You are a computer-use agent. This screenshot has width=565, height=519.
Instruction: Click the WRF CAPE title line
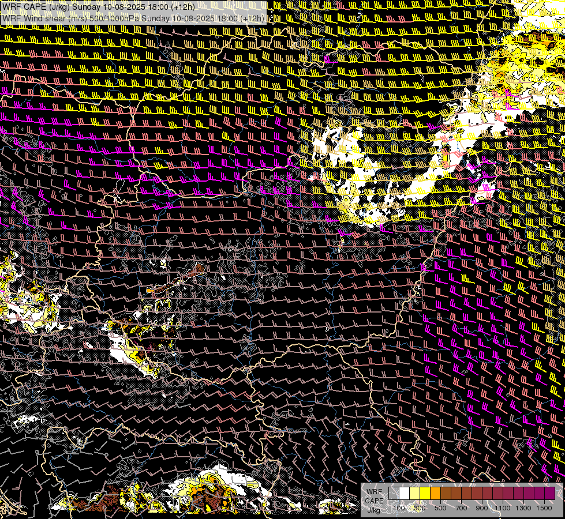(x=98, y=7)
